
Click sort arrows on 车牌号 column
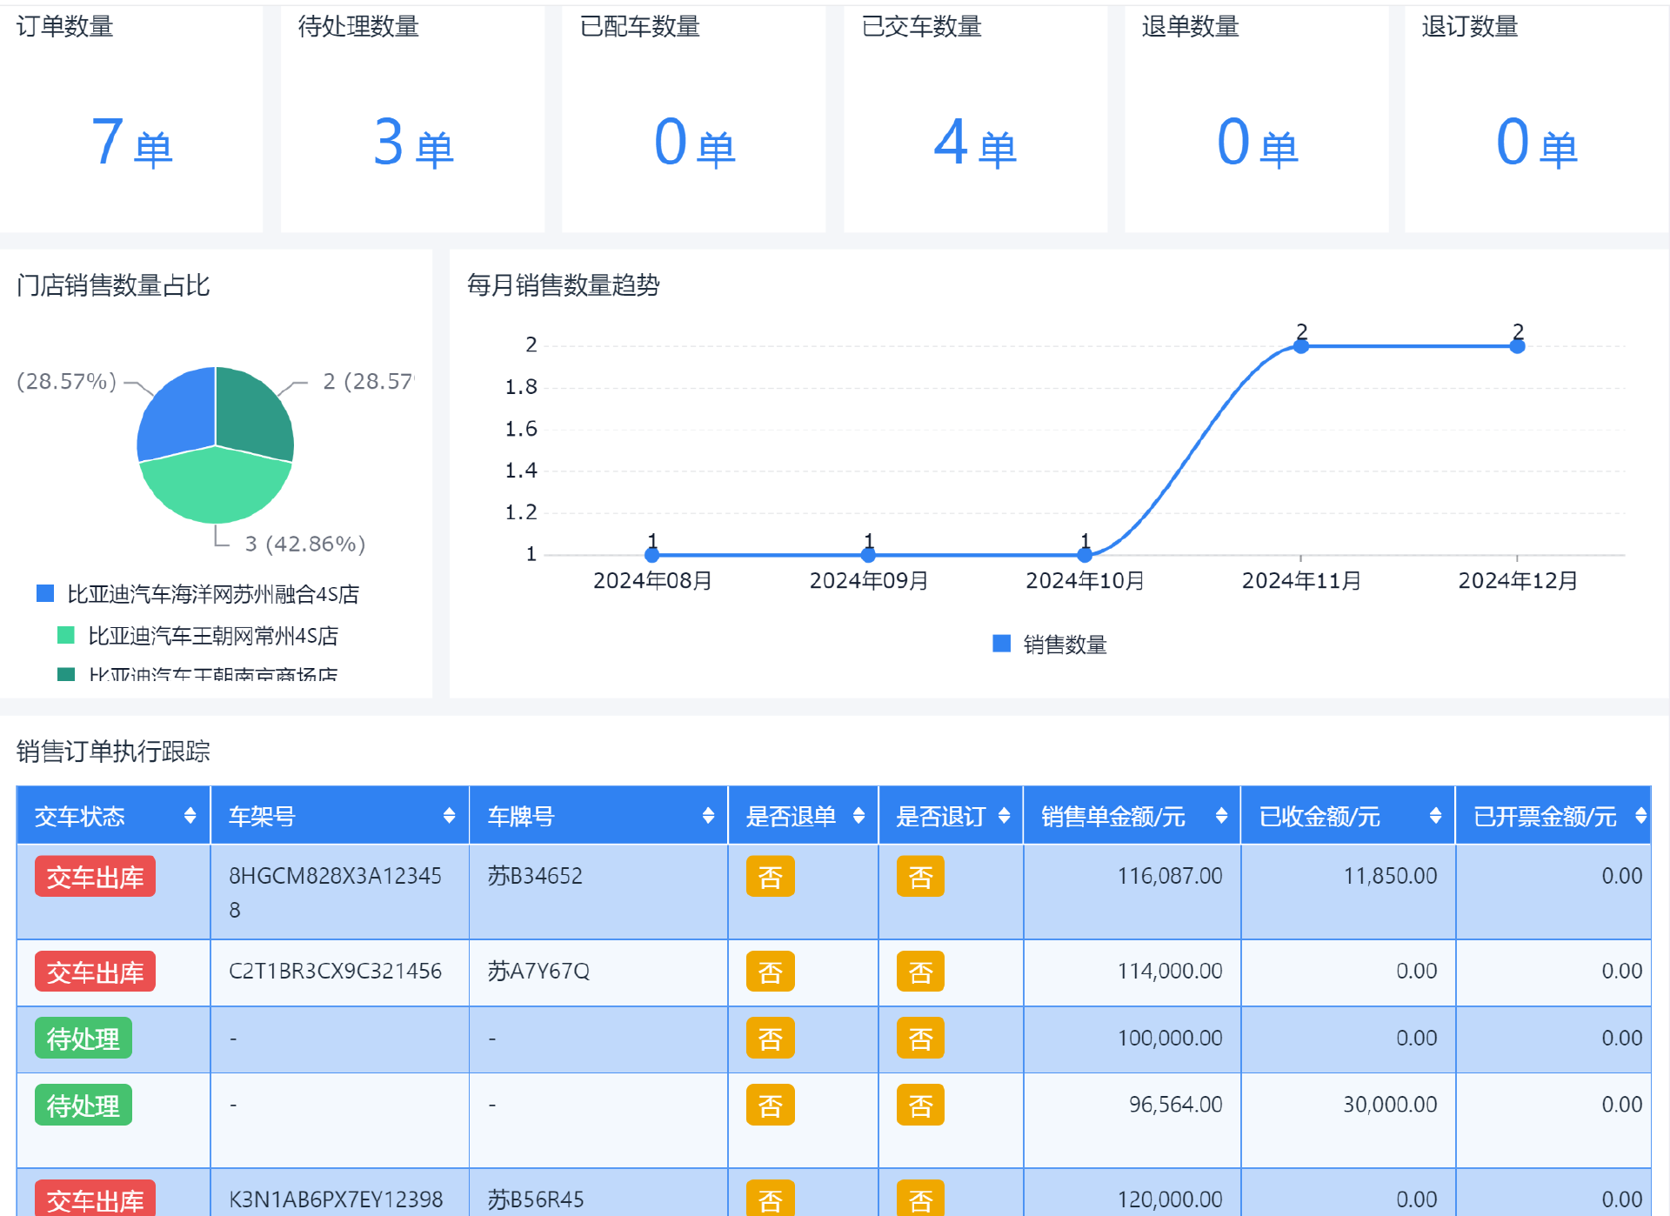[708, 816]
